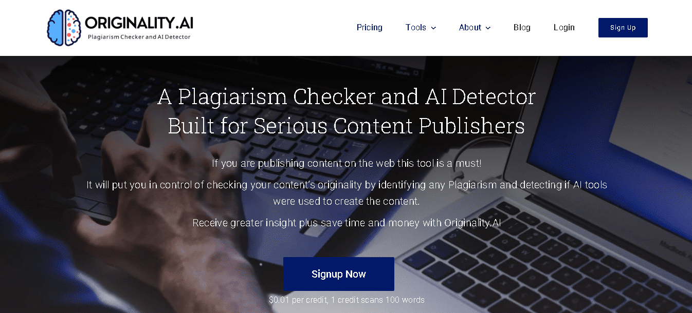This screenshot has width=692, height=313.
Task: Expand the About dropdown chevron
Action: pyautogui.click(x=488, y=28)
